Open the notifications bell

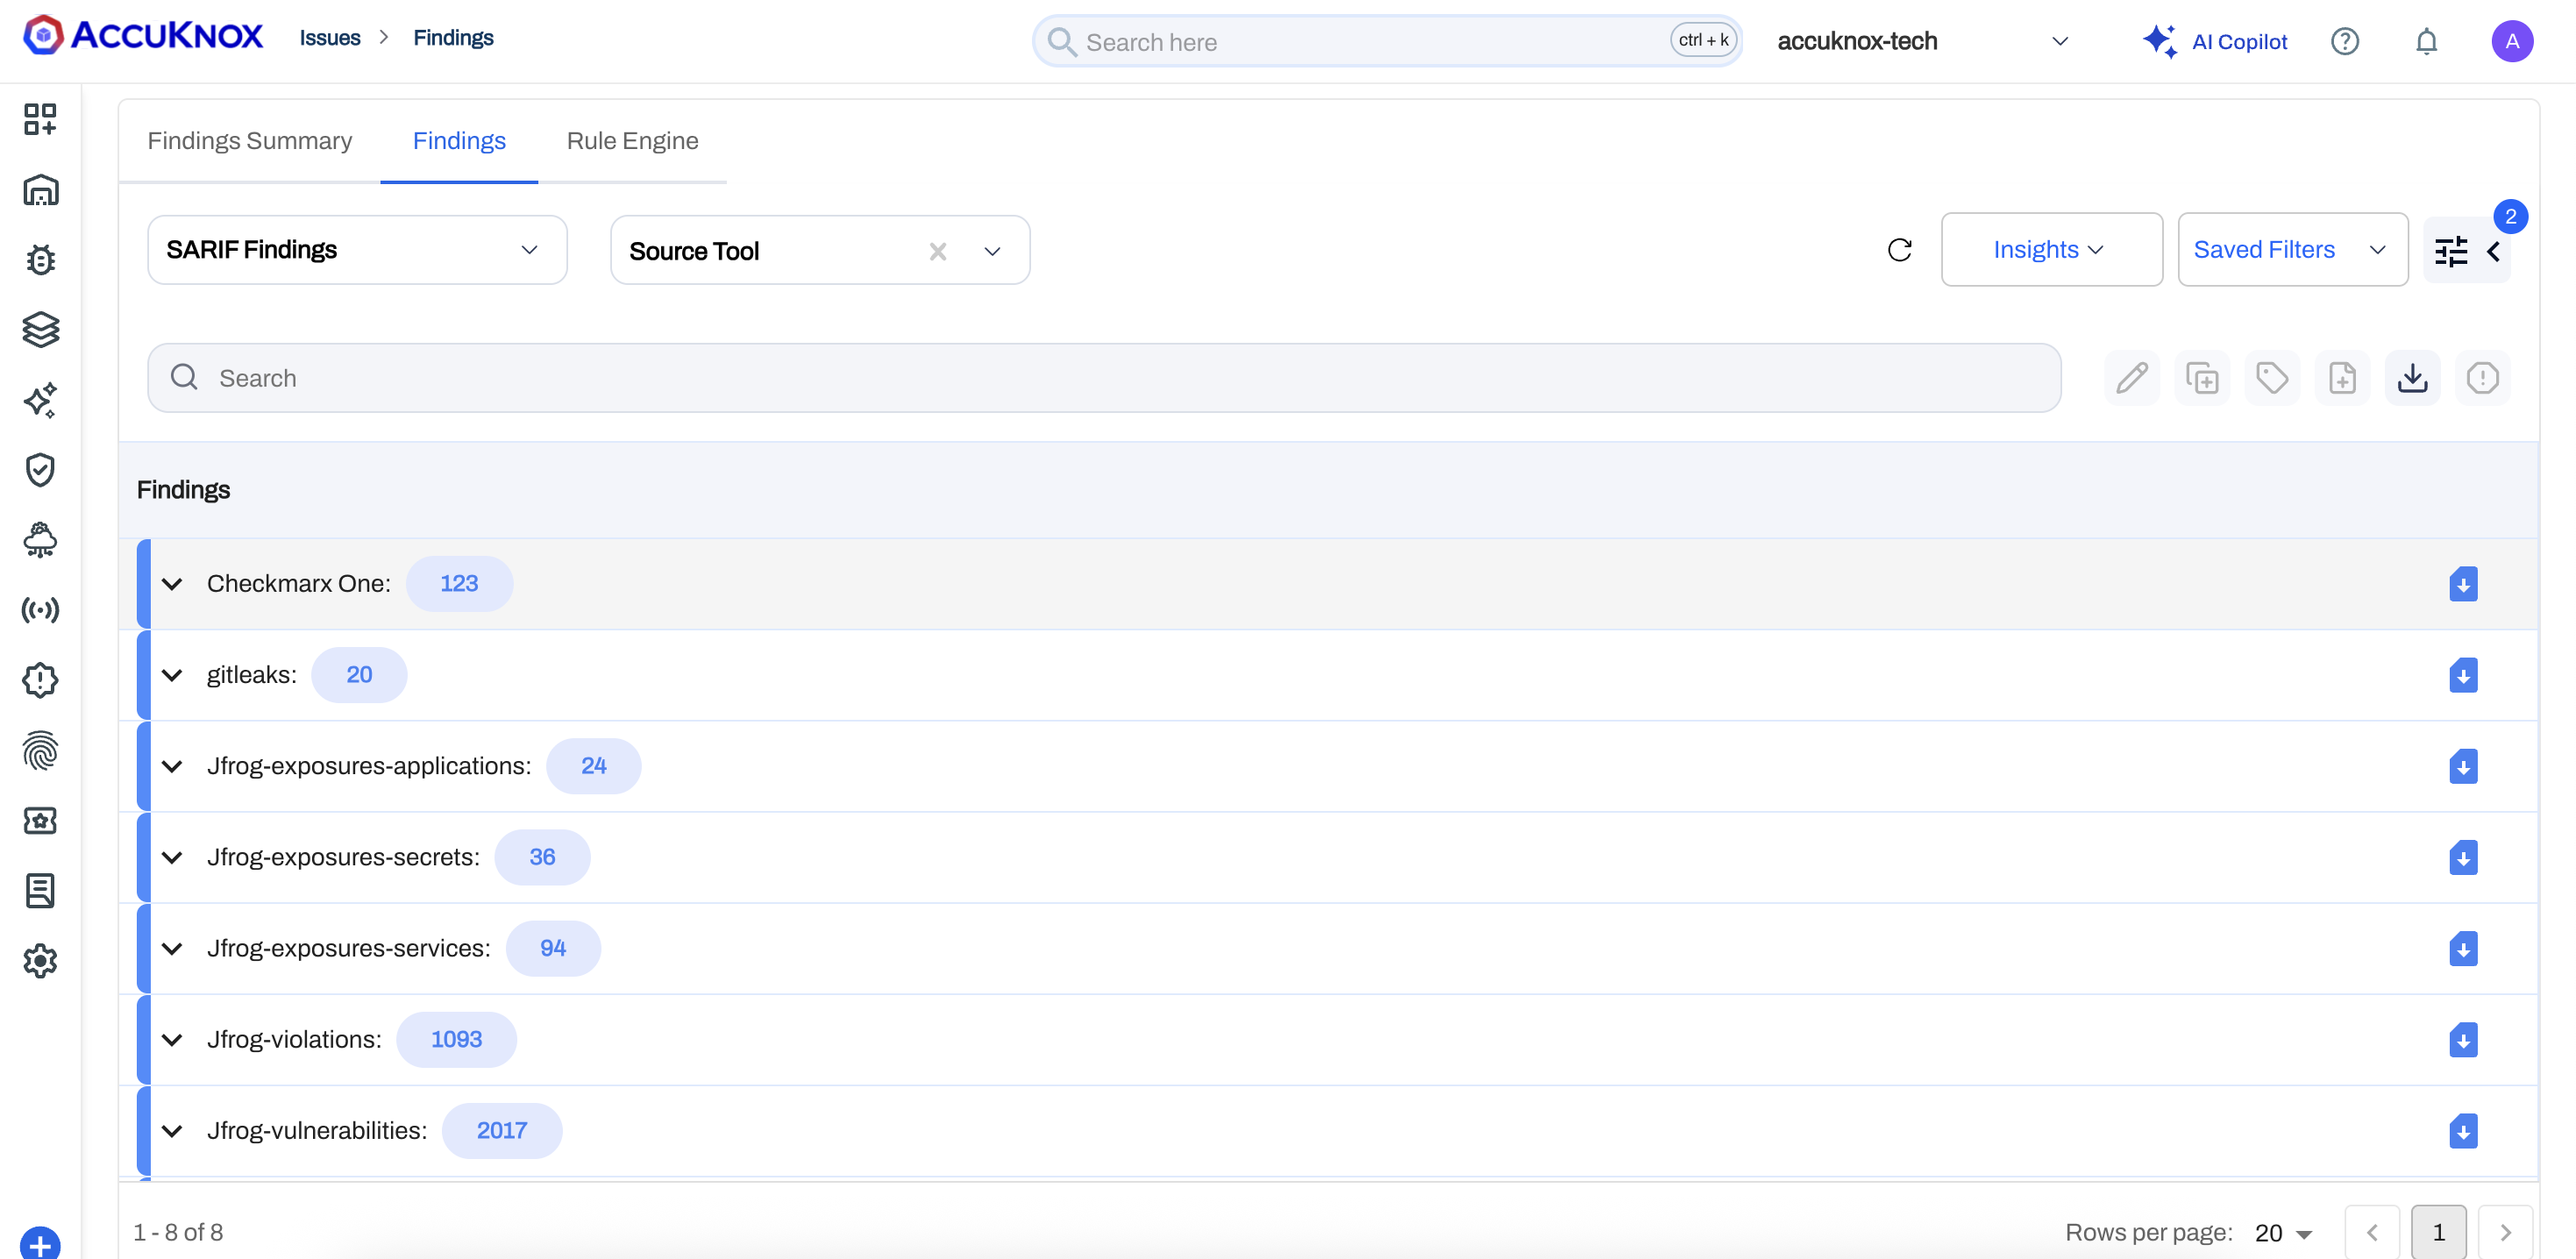click(2427, 41)
